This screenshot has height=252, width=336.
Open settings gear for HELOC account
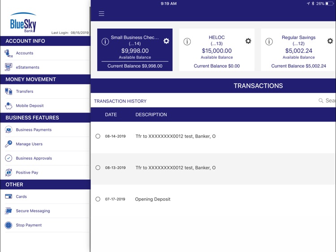point(248,41)
